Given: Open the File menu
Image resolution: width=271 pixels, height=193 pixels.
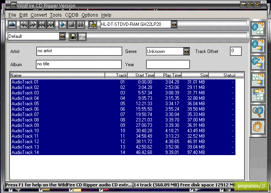Looking at the screenshot, I should point(12,15).
